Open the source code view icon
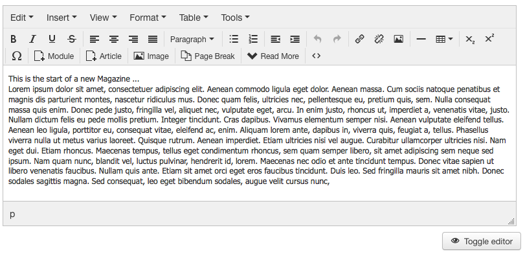This screenshot has height=254, width=525. [x=317, y=56]
